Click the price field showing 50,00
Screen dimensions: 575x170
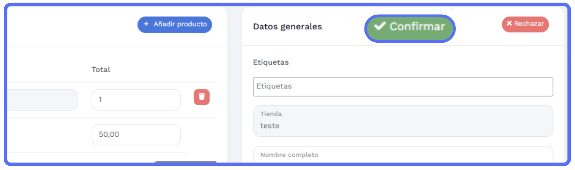point(136,134)
